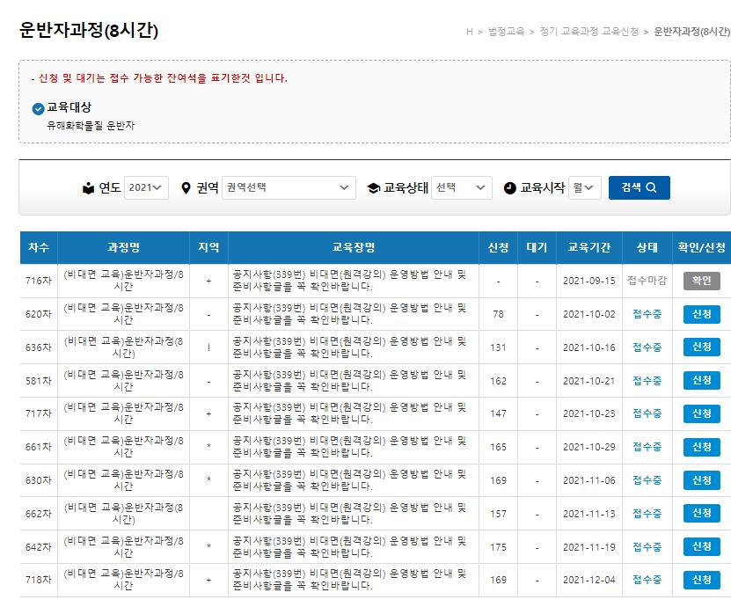Expand the 권역선택 region dropdown
Screen dimensions: 731x607
tap(289, 187)
